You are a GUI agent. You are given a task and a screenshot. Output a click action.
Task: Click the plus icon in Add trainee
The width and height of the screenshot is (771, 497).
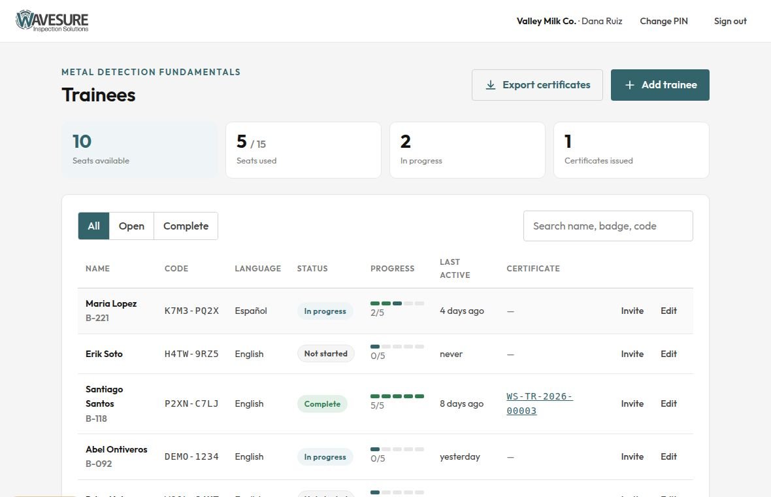(x=629, y=85)
